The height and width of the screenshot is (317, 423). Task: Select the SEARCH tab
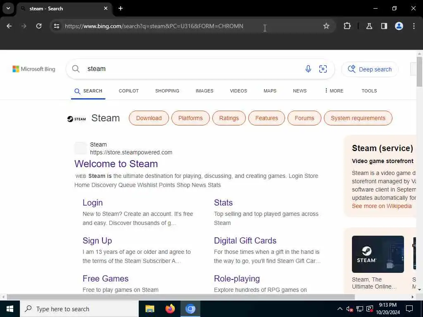88,91
